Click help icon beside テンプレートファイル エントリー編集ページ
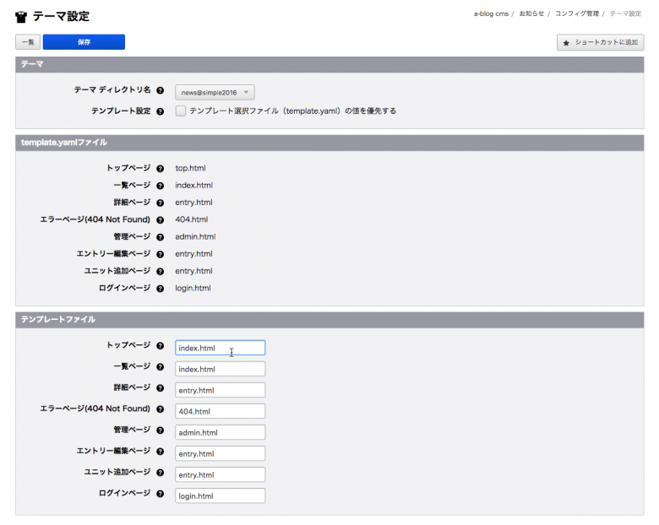 click(x=161, y=452)
